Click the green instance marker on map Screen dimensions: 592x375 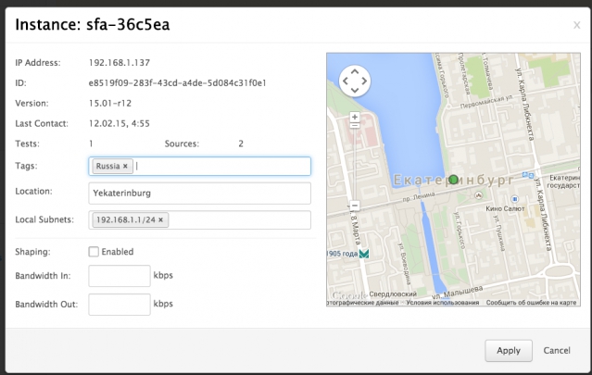[x=453, y=180]
